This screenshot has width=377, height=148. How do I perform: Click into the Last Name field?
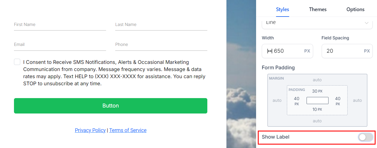click(161, 25)
